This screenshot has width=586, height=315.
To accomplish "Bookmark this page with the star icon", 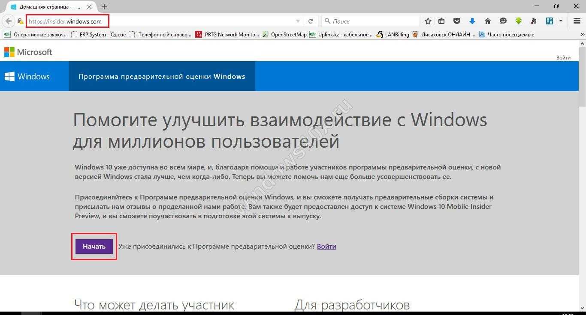I will click(428, 21).
